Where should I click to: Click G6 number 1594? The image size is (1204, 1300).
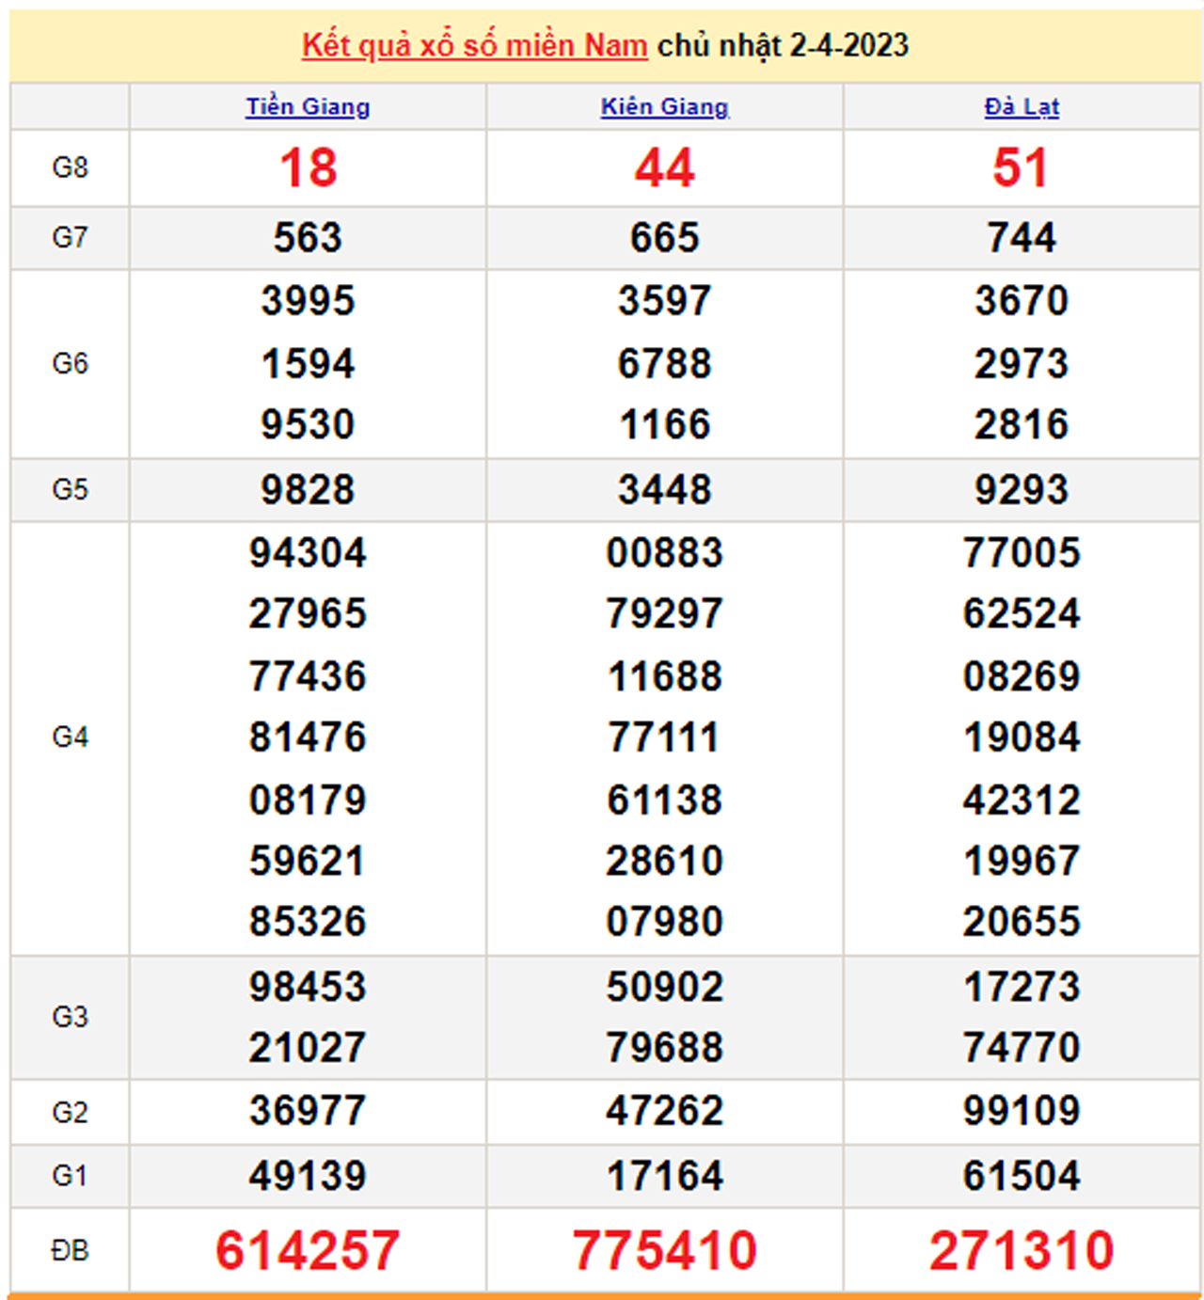coord(308,364)
